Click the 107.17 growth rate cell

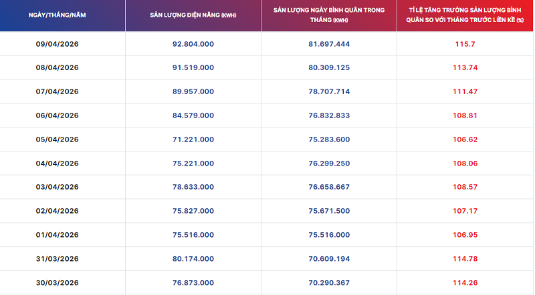465,211
